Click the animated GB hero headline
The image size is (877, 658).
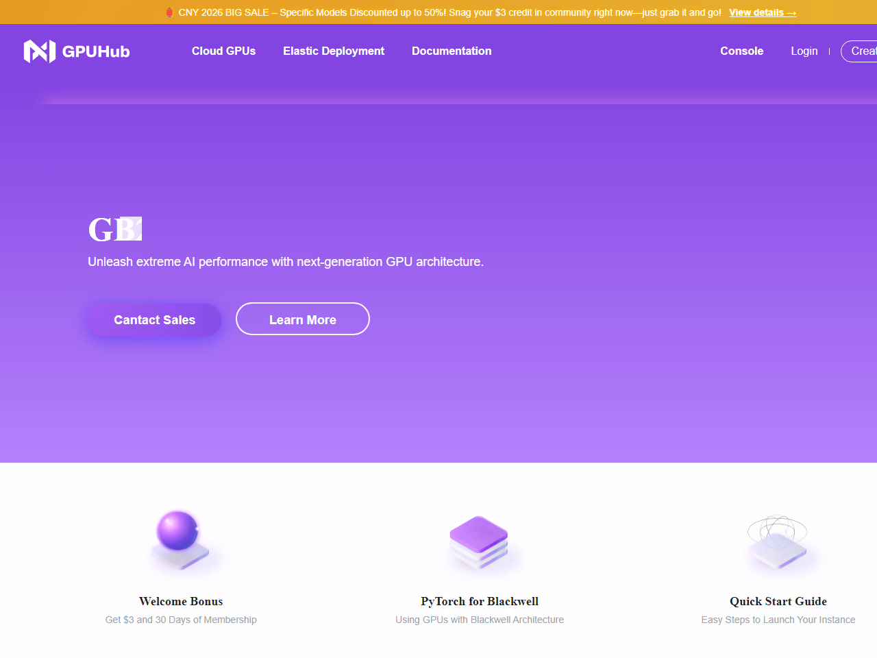click(114, 230)
